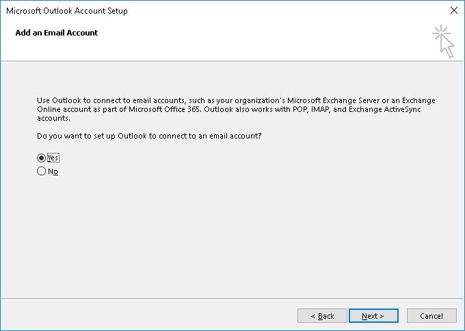Click the Yes option label text
Image resolution: width=465 pixels, height=331 pixels.
(x=53, y=158)
